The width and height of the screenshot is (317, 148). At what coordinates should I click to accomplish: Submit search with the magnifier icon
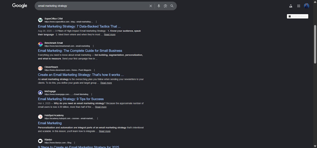(172, 6)
